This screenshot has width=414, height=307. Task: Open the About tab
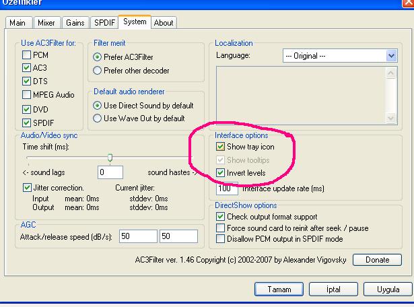pyautogui.click(x=164, y=23)
